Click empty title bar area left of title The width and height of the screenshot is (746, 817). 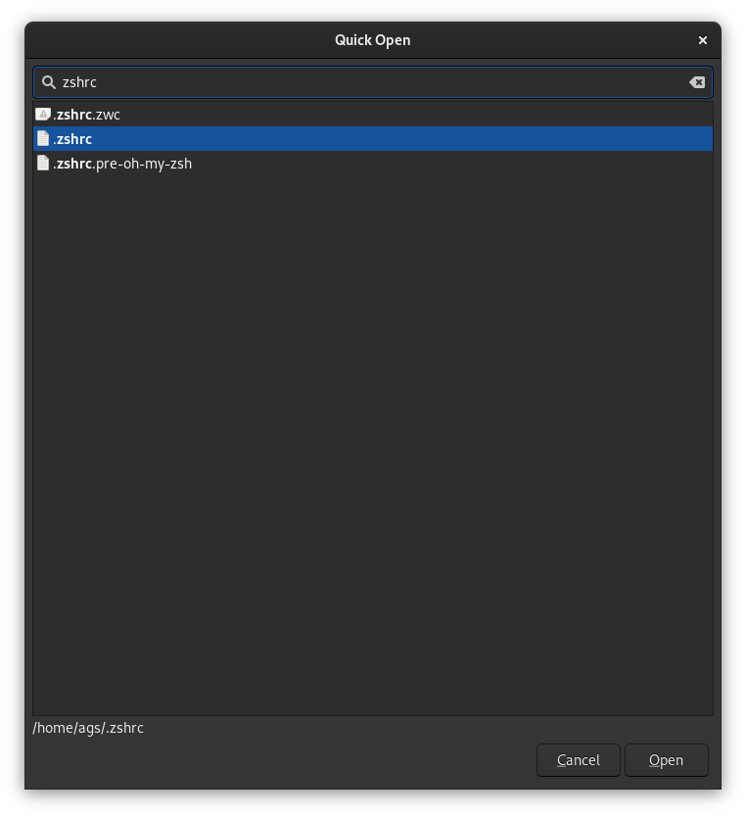177,40
